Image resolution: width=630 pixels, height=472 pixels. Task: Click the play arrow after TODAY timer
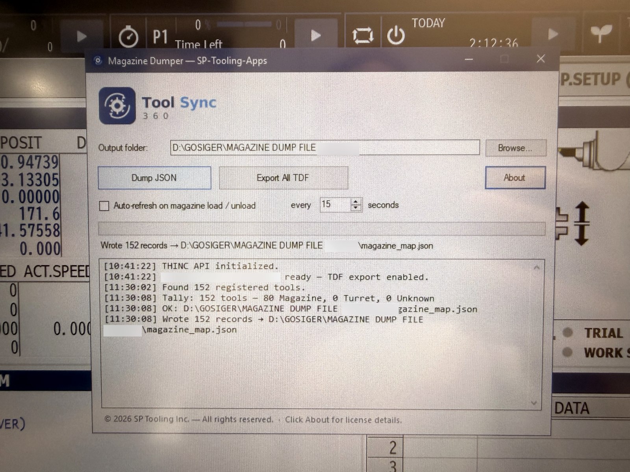[553, 34]
